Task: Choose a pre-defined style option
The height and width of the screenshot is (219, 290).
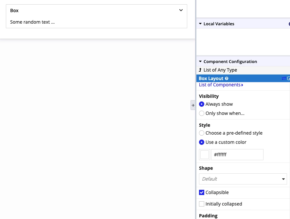Action: click(x=202, y=133)
